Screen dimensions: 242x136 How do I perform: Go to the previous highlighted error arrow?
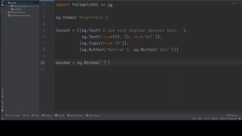[237, 3]
